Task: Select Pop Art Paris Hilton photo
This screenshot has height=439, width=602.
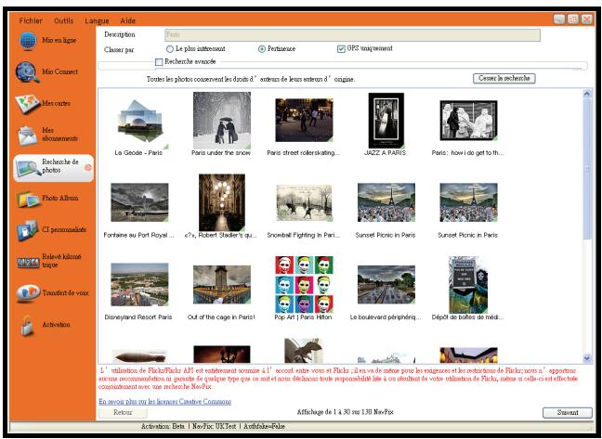Action: [x=304, y=285]
